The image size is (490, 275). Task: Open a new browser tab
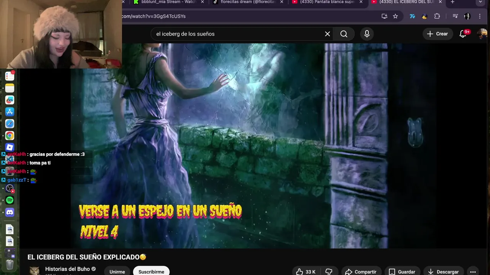tap(452, 2)
